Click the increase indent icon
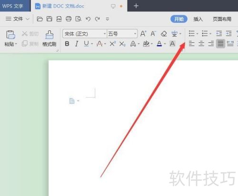 click(x=229, y=34)
